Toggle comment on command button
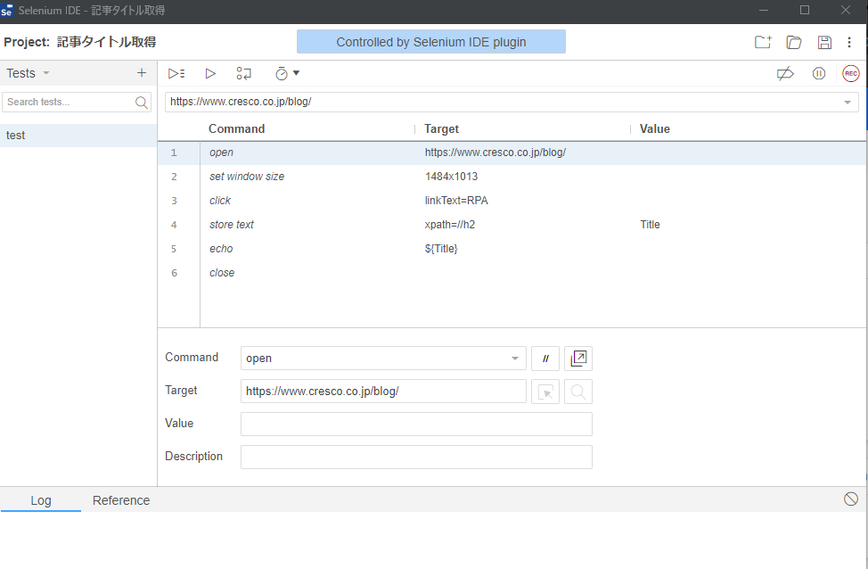The width and height of the screenshot is (868, 569). point(545,359)
